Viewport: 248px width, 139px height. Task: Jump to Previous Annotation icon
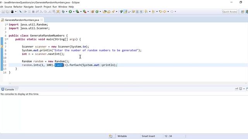[x=153, y=12]
